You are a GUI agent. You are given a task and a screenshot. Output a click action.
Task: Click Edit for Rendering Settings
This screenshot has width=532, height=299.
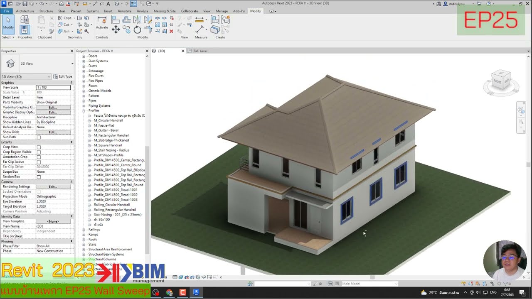pos(53,187)
